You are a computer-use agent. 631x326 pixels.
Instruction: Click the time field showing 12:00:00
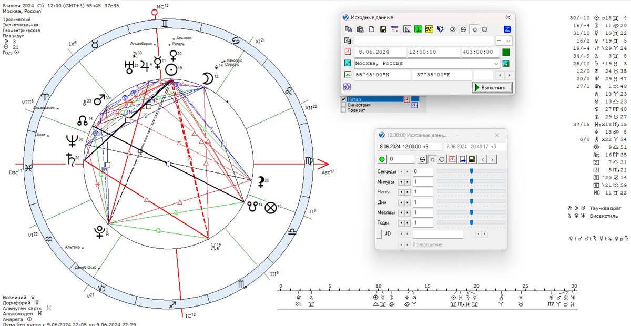pos(434,52)
